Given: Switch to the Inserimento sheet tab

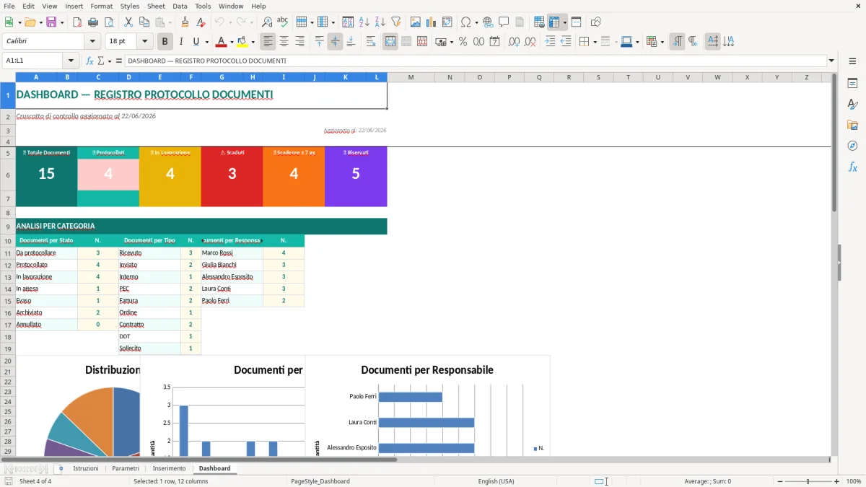Looking at the screenshot, I should point(169,468).
